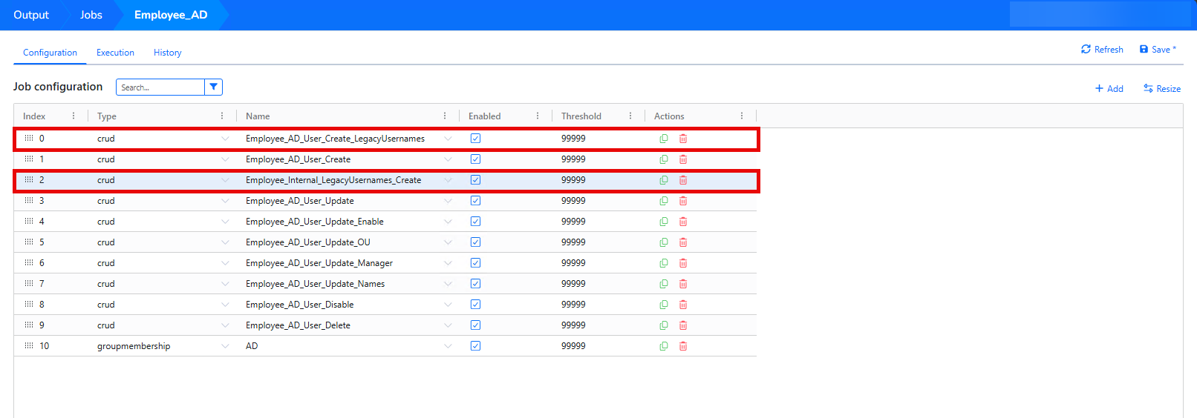Screen dimensions: 1197x418
Task: Delete the Employee_AD_User_Update row
Action: click(x=683, y=201)
